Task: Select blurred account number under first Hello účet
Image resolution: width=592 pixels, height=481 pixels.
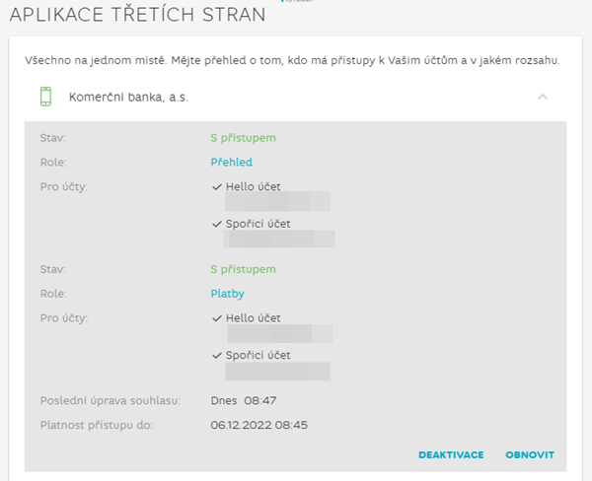Action: 277,201
